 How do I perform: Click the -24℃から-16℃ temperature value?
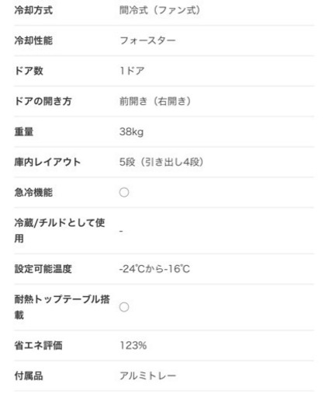pyautogui.click(x=154, y=269)
